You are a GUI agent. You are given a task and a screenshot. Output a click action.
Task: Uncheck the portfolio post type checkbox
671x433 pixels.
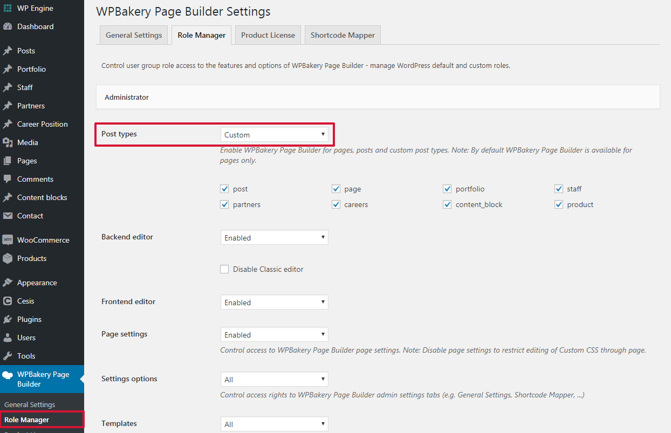tap(447, 189)
